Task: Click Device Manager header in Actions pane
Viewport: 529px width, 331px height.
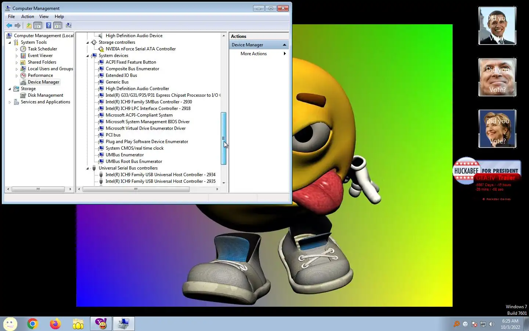Action: point(259,45)
